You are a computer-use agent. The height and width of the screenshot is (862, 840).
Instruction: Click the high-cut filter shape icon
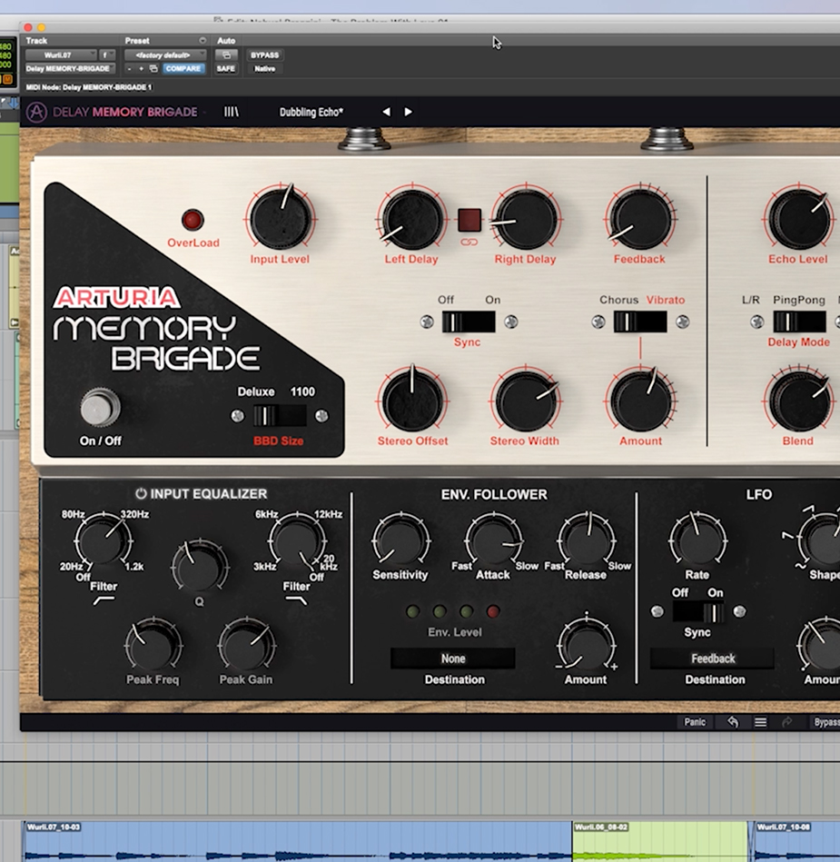tap(296, 600)
